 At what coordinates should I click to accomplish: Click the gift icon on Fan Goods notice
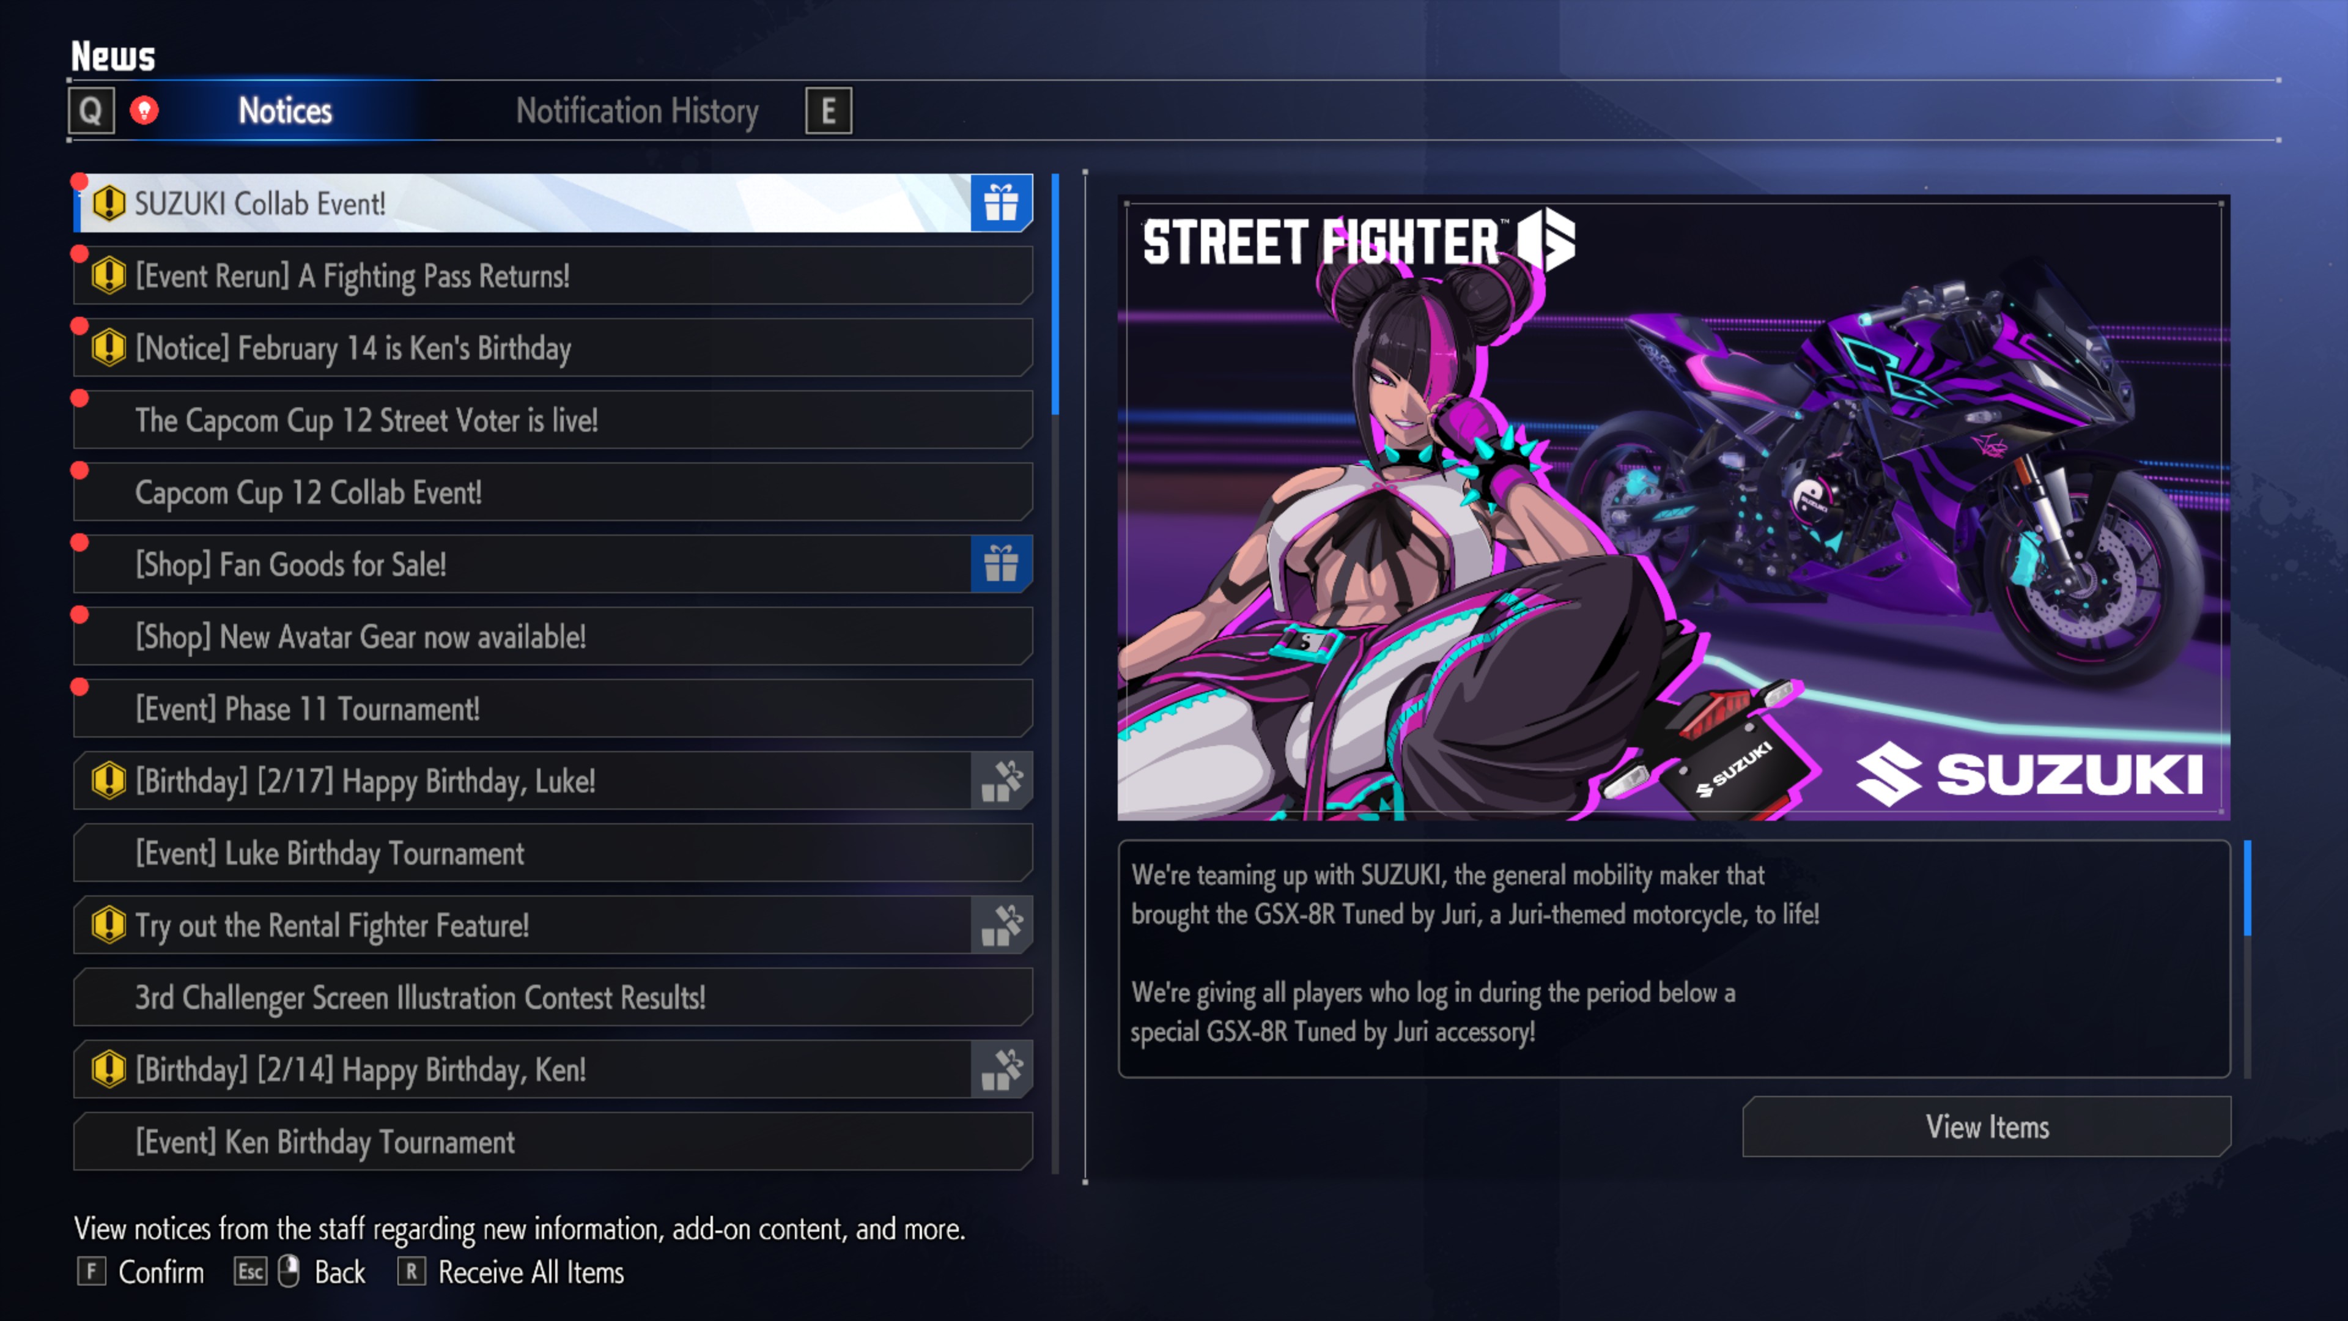pyautogui.click(x=1001, y=563)
